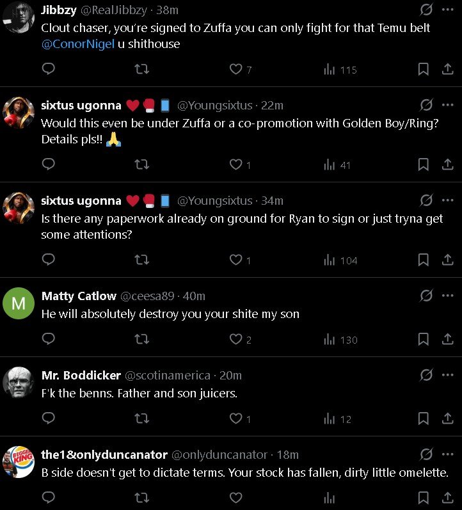The height and width of the screenshot is (510, 462).
Task: Like Jibbzy's tweet with 7 likes
Action: tap(236, 70)
